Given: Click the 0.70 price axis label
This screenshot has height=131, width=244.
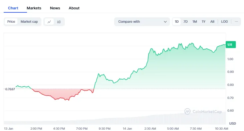Looking at the screenshot, I should click(x=230, y=98).
